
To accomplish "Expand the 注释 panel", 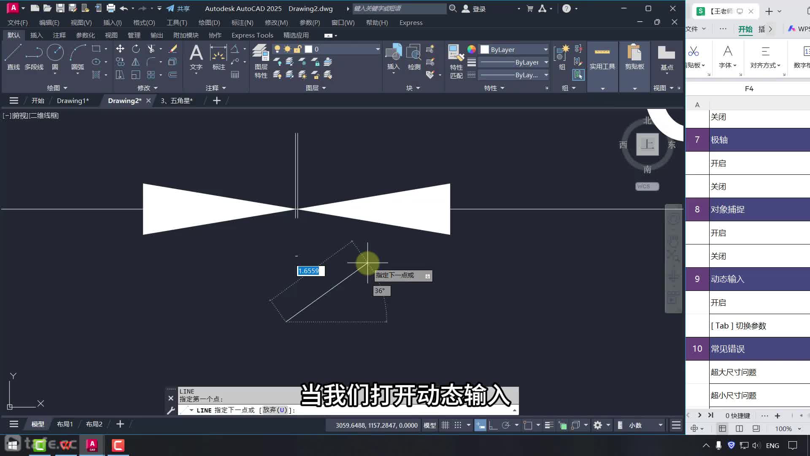I will click(x=216, y=88).
